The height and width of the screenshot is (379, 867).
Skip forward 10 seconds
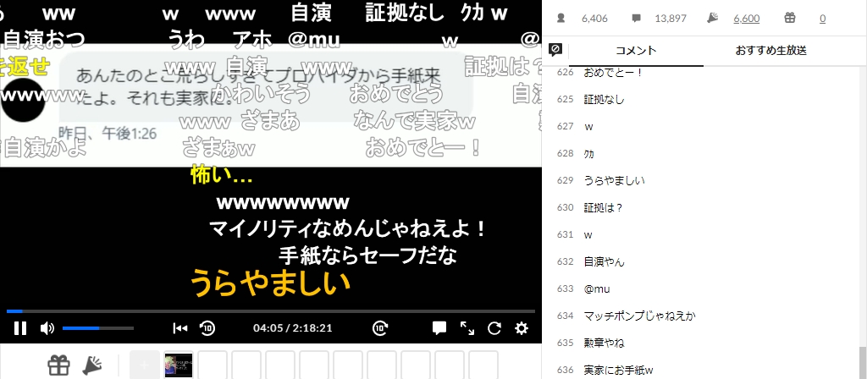pyautogui.click(x=381, y=328)
